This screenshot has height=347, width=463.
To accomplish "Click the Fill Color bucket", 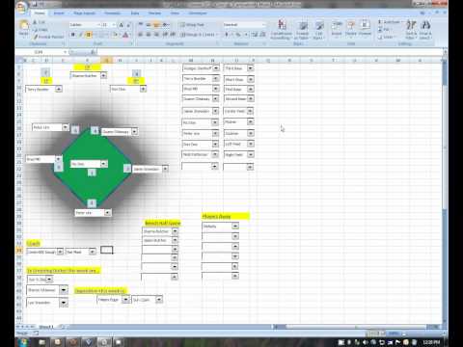I will (x=115, y=35).
